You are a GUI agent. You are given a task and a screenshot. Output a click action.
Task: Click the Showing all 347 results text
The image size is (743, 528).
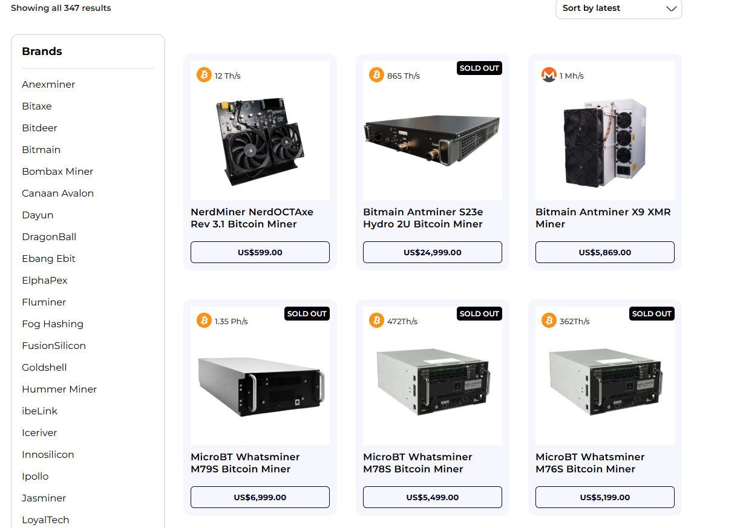[61, 8]
